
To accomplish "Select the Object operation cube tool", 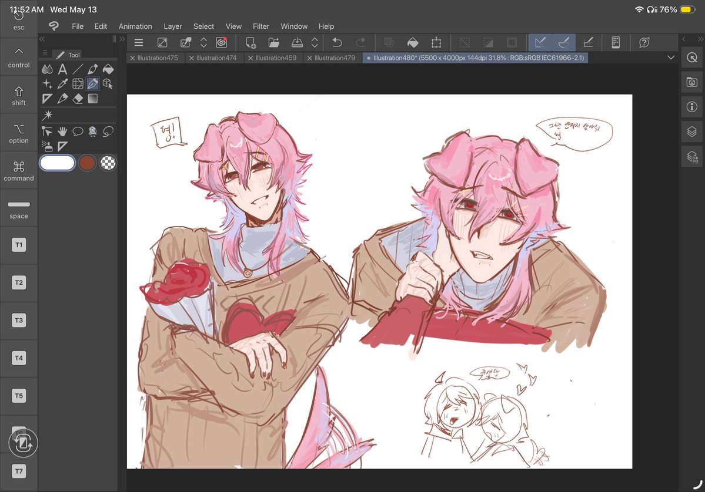I will point(108,84).
